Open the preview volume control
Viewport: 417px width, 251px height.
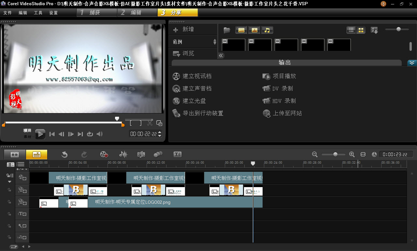(100, 134)
